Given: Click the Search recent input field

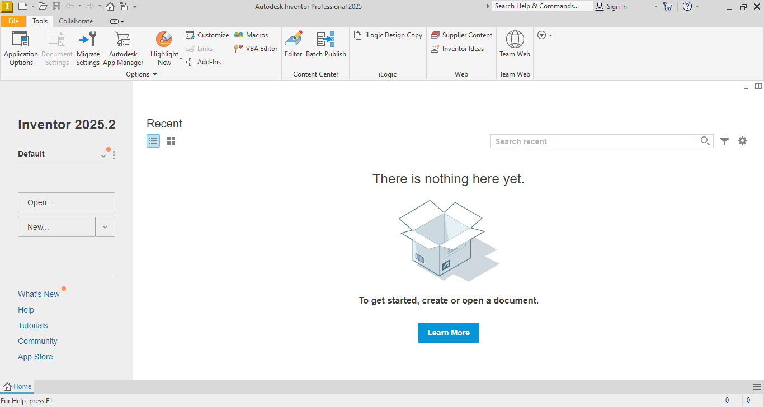Looking at the screenshot, I should tap(593, 141).
